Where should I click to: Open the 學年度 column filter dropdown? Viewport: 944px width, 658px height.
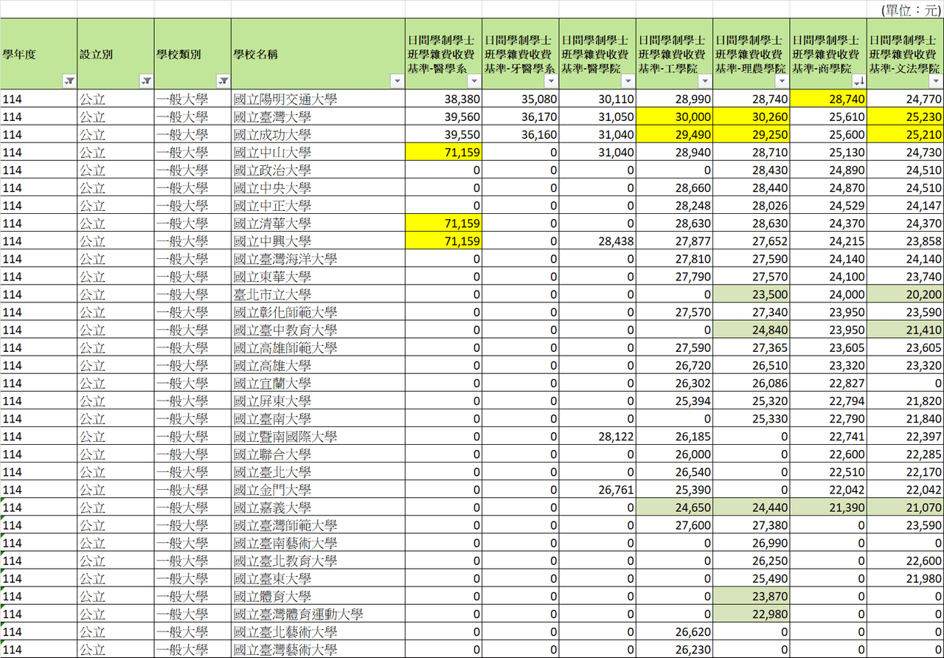click(69, 81)
